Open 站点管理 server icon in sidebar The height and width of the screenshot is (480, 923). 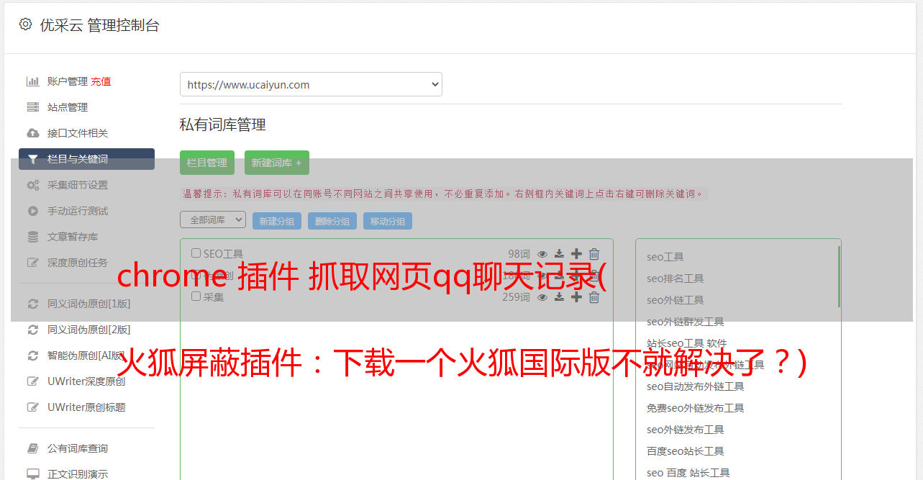coord(32,107)
